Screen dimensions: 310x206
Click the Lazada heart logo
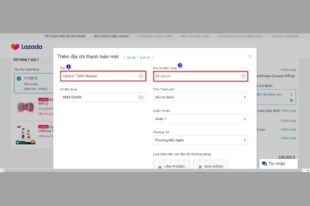click(15, 47)
